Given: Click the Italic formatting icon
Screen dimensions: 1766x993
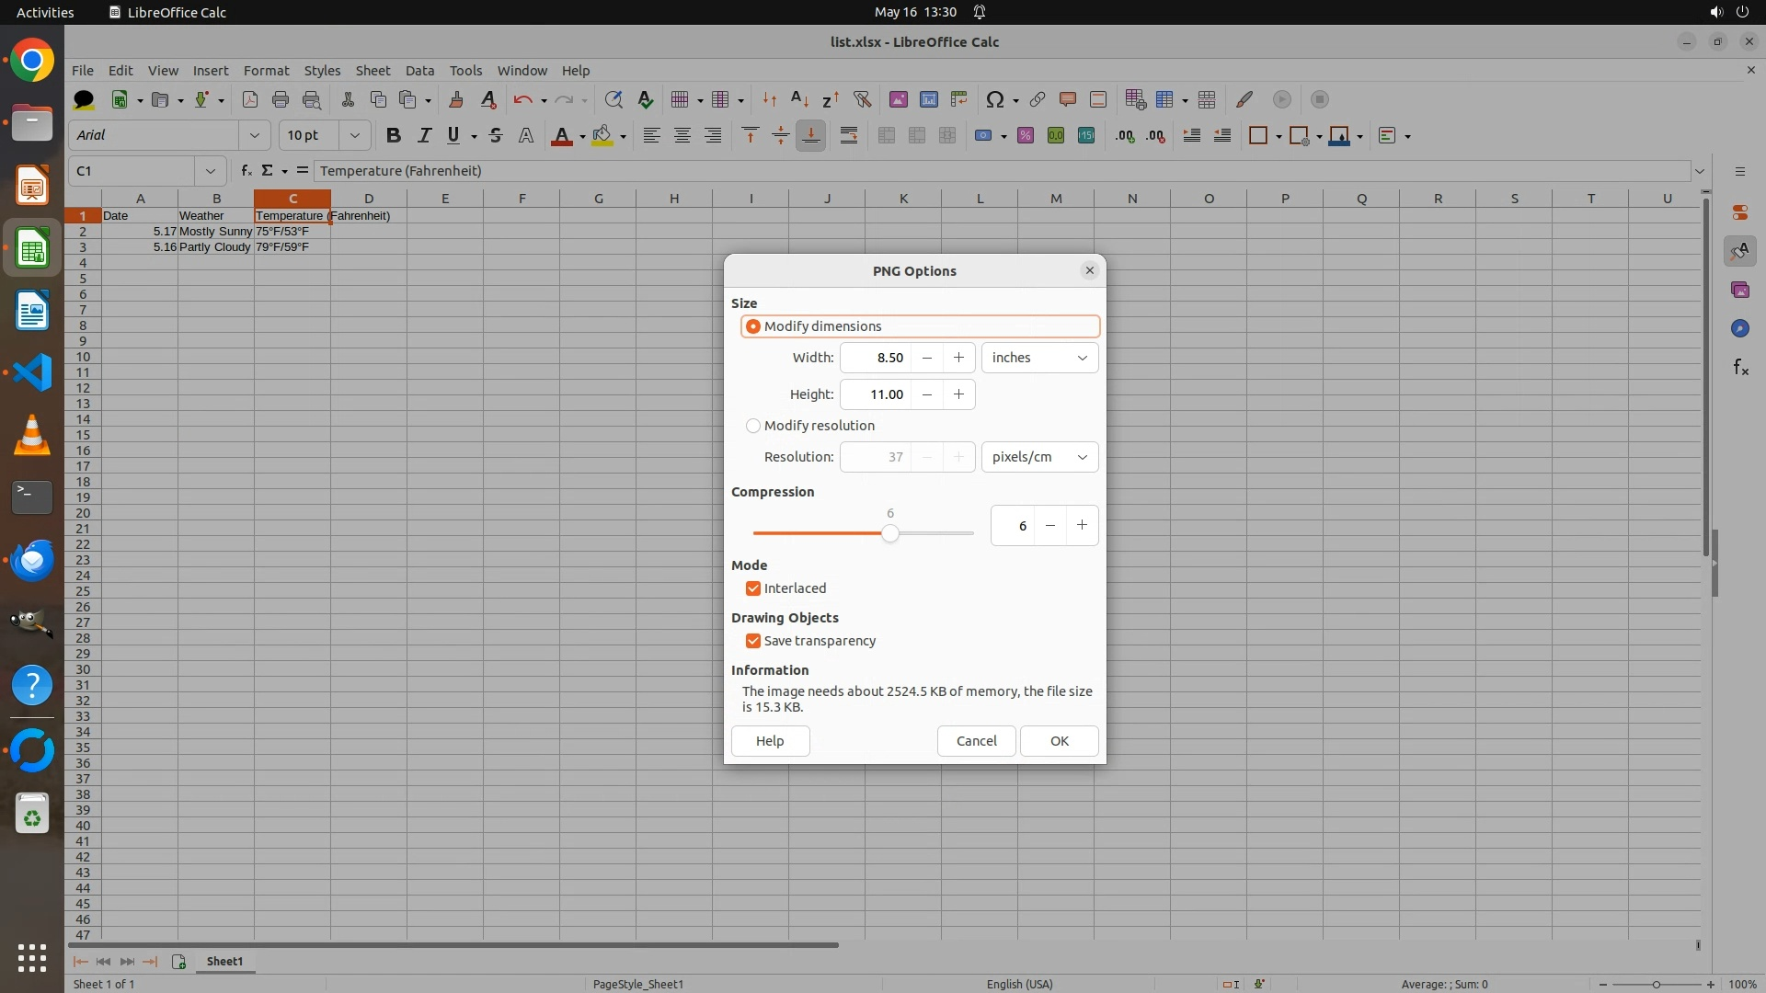Looking at the screenshot, I should click(424, 135).
